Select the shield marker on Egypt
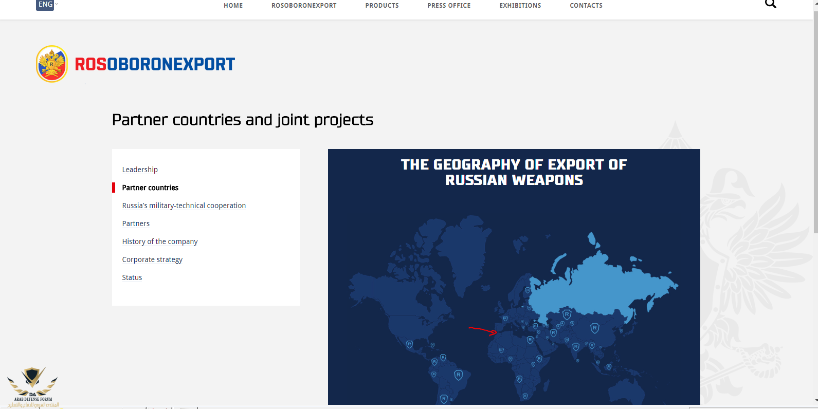818x409 pixels. coord(530,340)
